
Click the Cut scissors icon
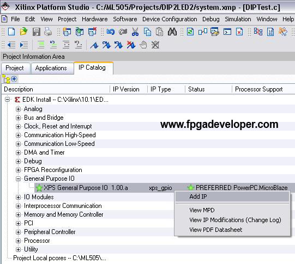(x=135, y=32)
